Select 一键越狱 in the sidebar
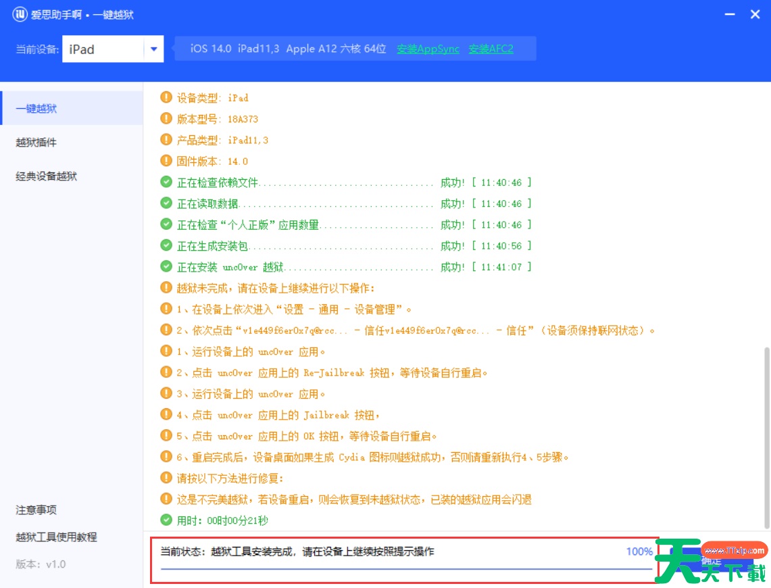The height and width of the screenshot is (588, 771). point(36,108)
